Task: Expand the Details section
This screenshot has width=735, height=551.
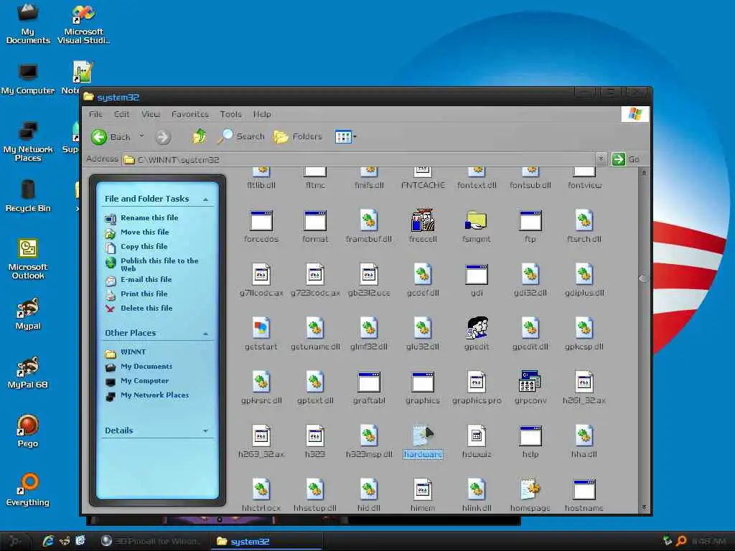Action: coord(205,431)
